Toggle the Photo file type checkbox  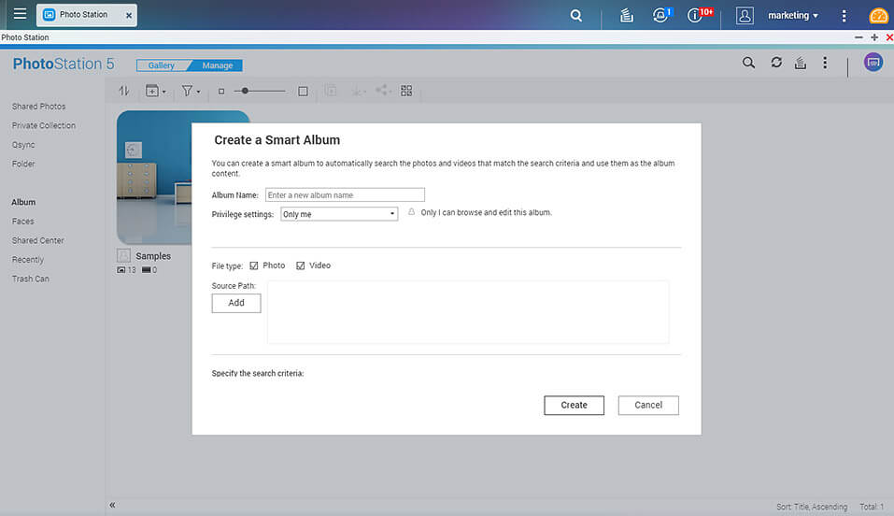coord(254,265)
